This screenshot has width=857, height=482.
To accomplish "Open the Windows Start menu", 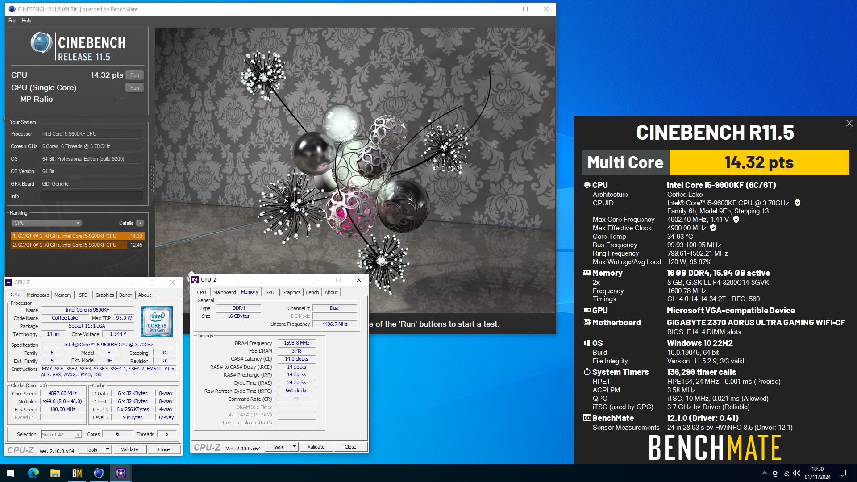I will tap(11, 473).
